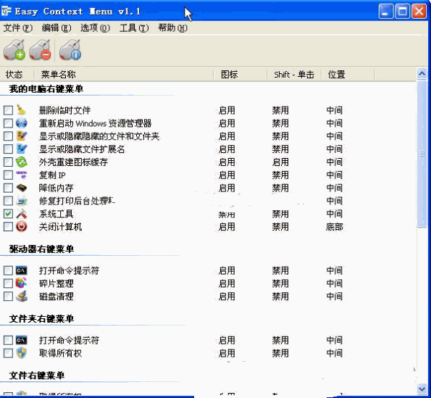Click the apply changes mouse icon with green plus
This screenshot has width=431, height=398.
(x=14, y=49)
